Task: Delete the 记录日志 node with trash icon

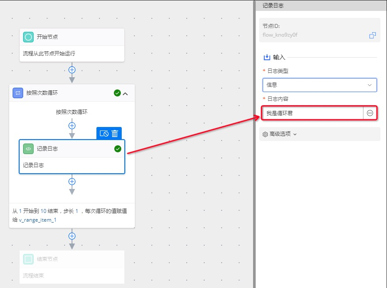Action: click(115, 134)
